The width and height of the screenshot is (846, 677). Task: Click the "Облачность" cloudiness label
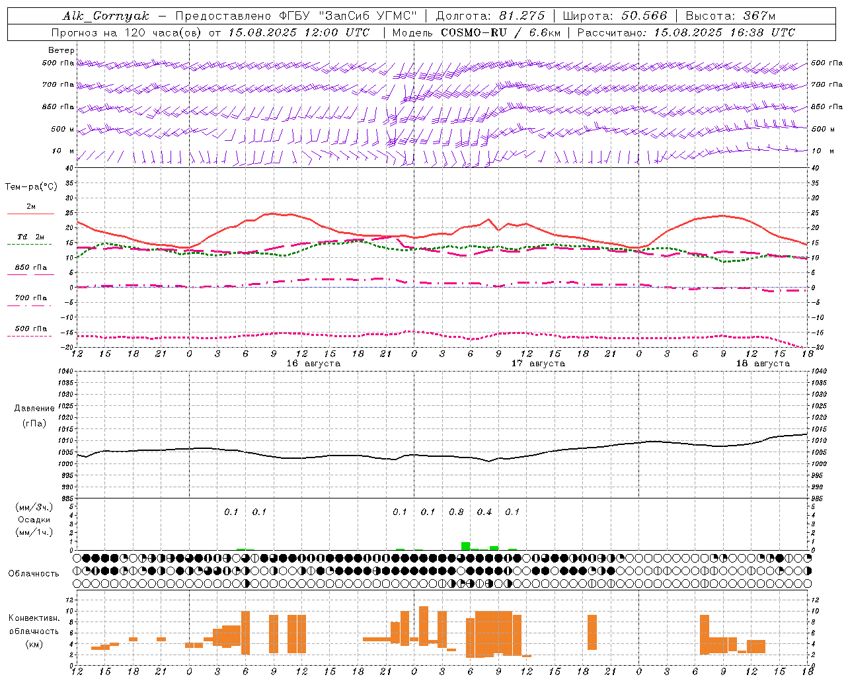click(x=34, y=574)
